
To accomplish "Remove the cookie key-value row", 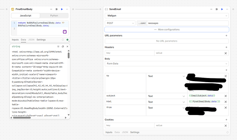I will click(226, 126).
